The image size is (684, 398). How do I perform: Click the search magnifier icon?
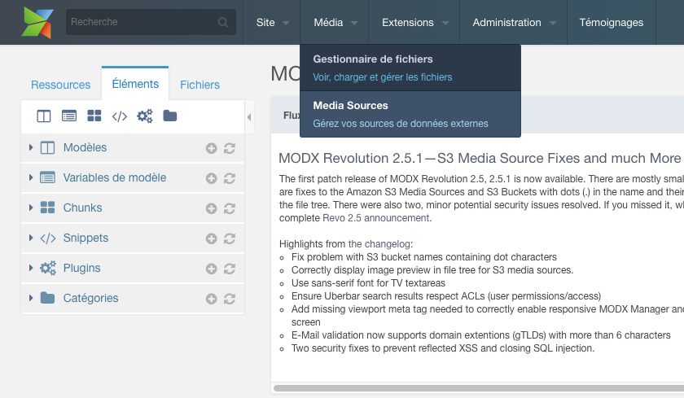[223, 22]
